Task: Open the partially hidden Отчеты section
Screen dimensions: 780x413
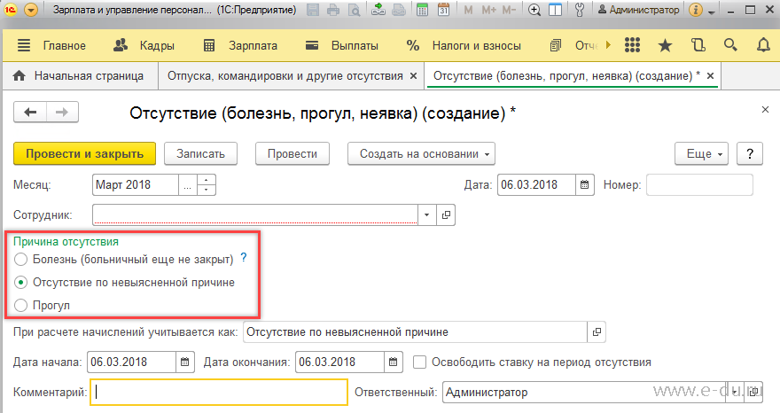Action: (574, 46)
